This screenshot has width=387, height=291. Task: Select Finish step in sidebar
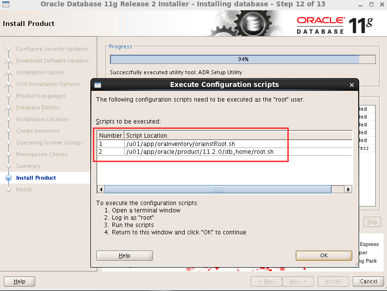click(24, 189)
